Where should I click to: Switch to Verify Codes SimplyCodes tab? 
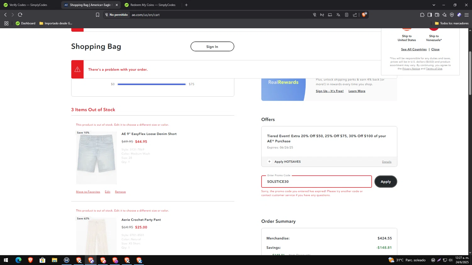pos(28,5)
